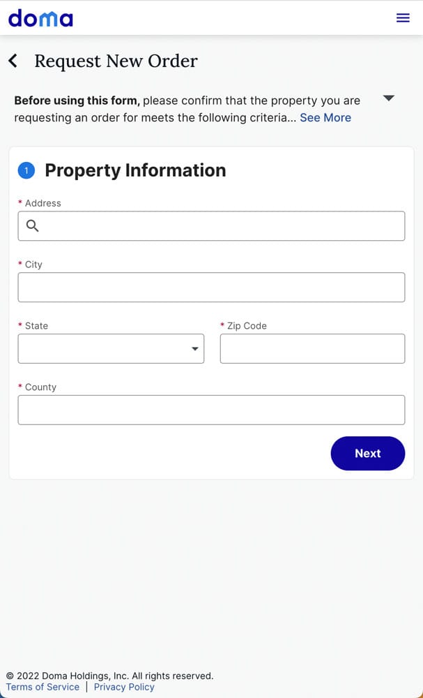Open the hamburger navigation menu
Screen dimensions: 423x698
pyautogui.click(x=403, y=18)
